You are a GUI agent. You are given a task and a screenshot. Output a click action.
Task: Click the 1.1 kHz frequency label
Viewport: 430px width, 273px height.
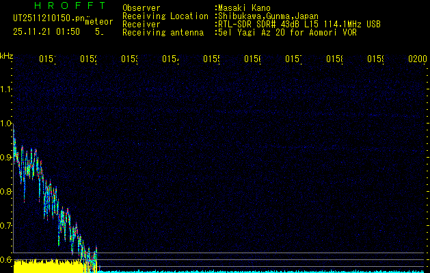coord(6,89)
